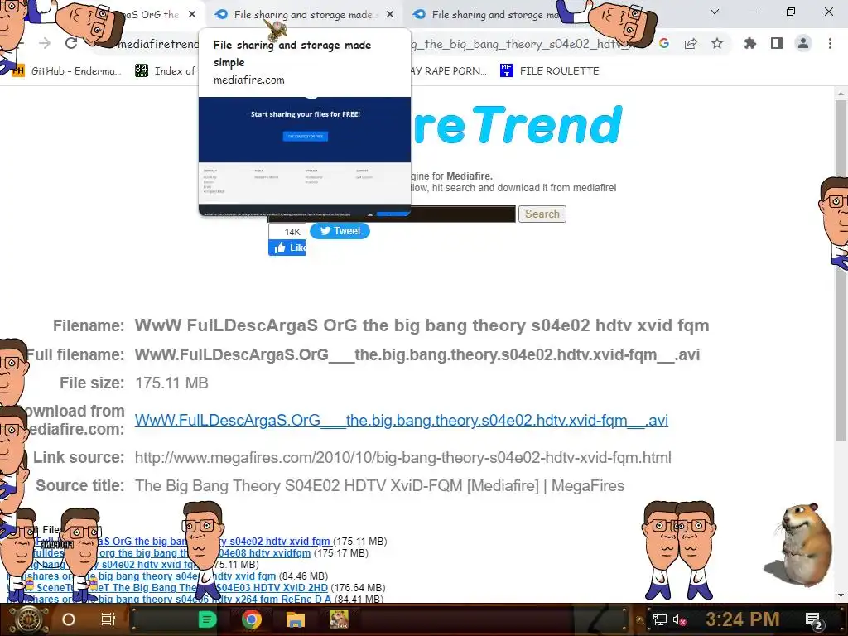
Task: Click the tab preview thumbnail of mediafire.com
Action: [x=305, y=157]
